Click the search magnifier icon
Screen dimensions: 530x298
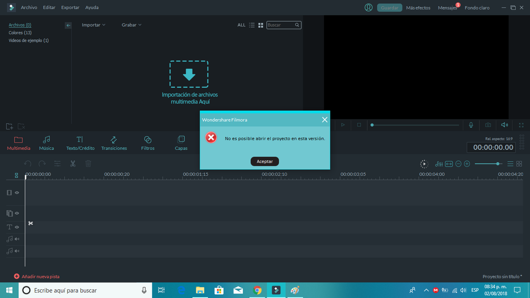tap(297, 25)
